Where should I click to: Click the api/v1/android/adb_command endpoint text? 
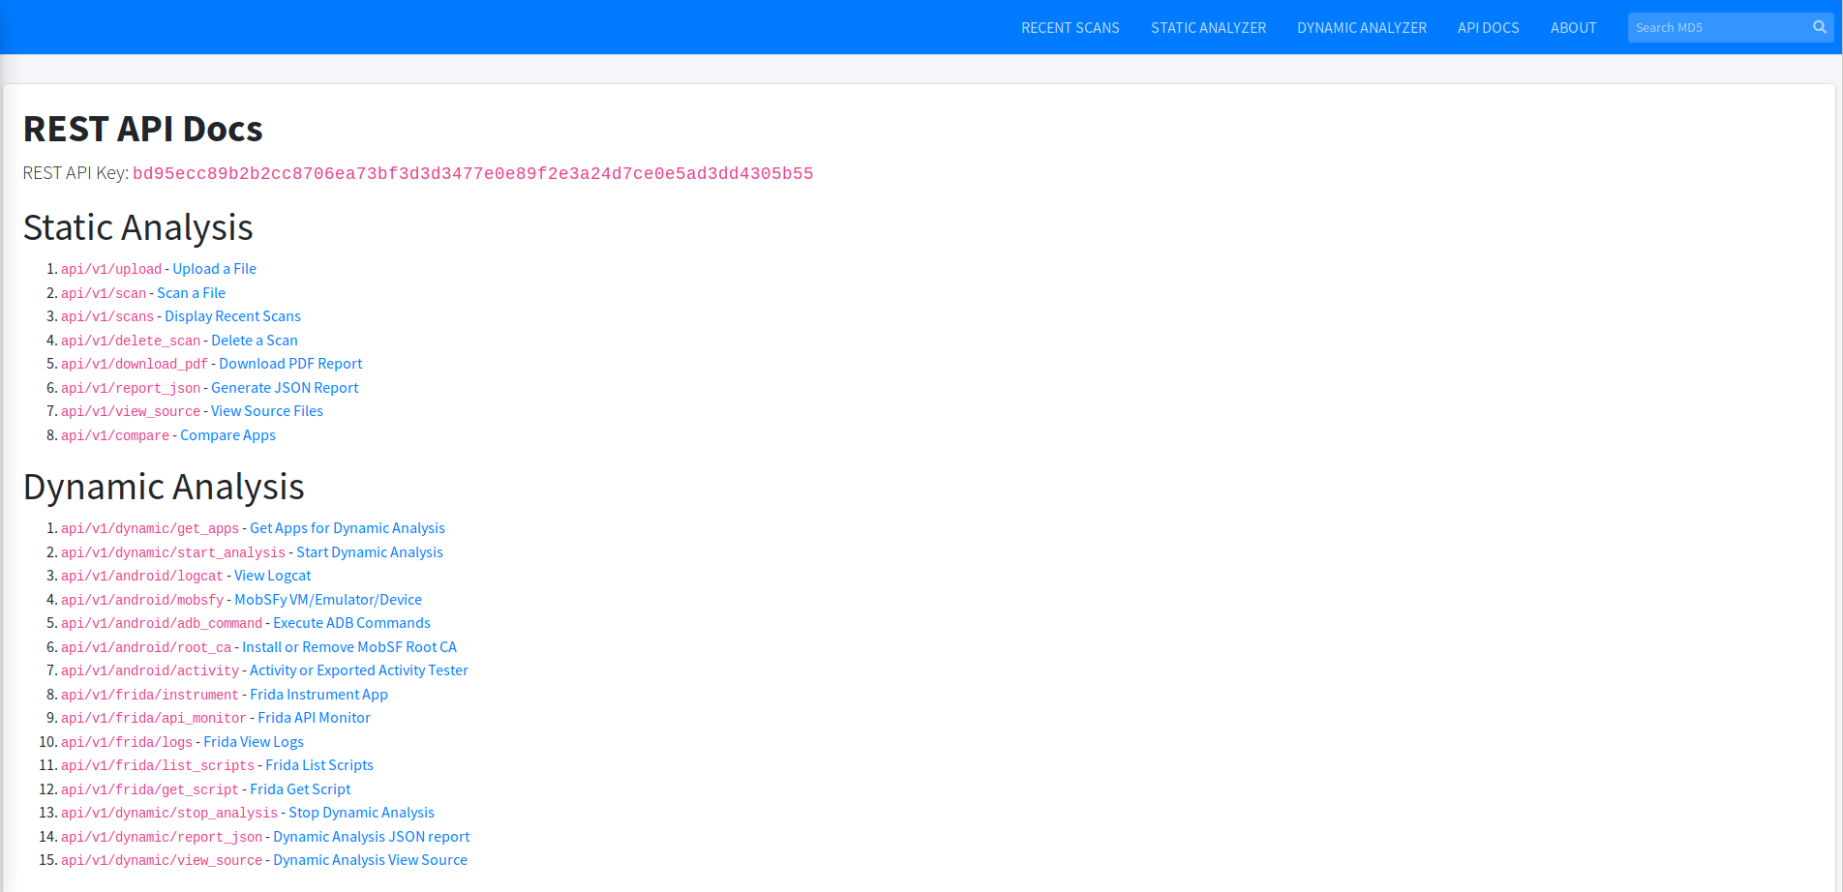162,623
